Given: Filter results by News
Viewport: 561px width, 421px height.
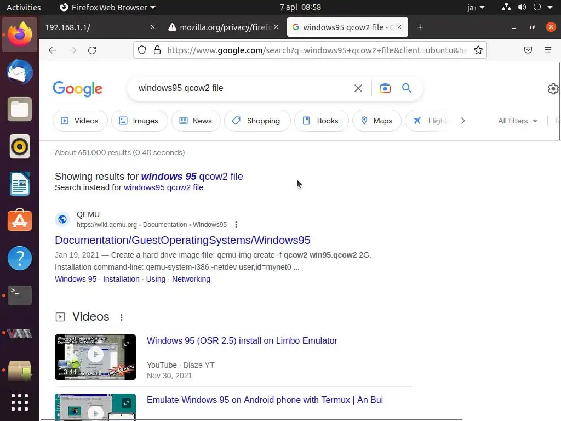Looking at the screenshot, I should click(x=196, y=121).
